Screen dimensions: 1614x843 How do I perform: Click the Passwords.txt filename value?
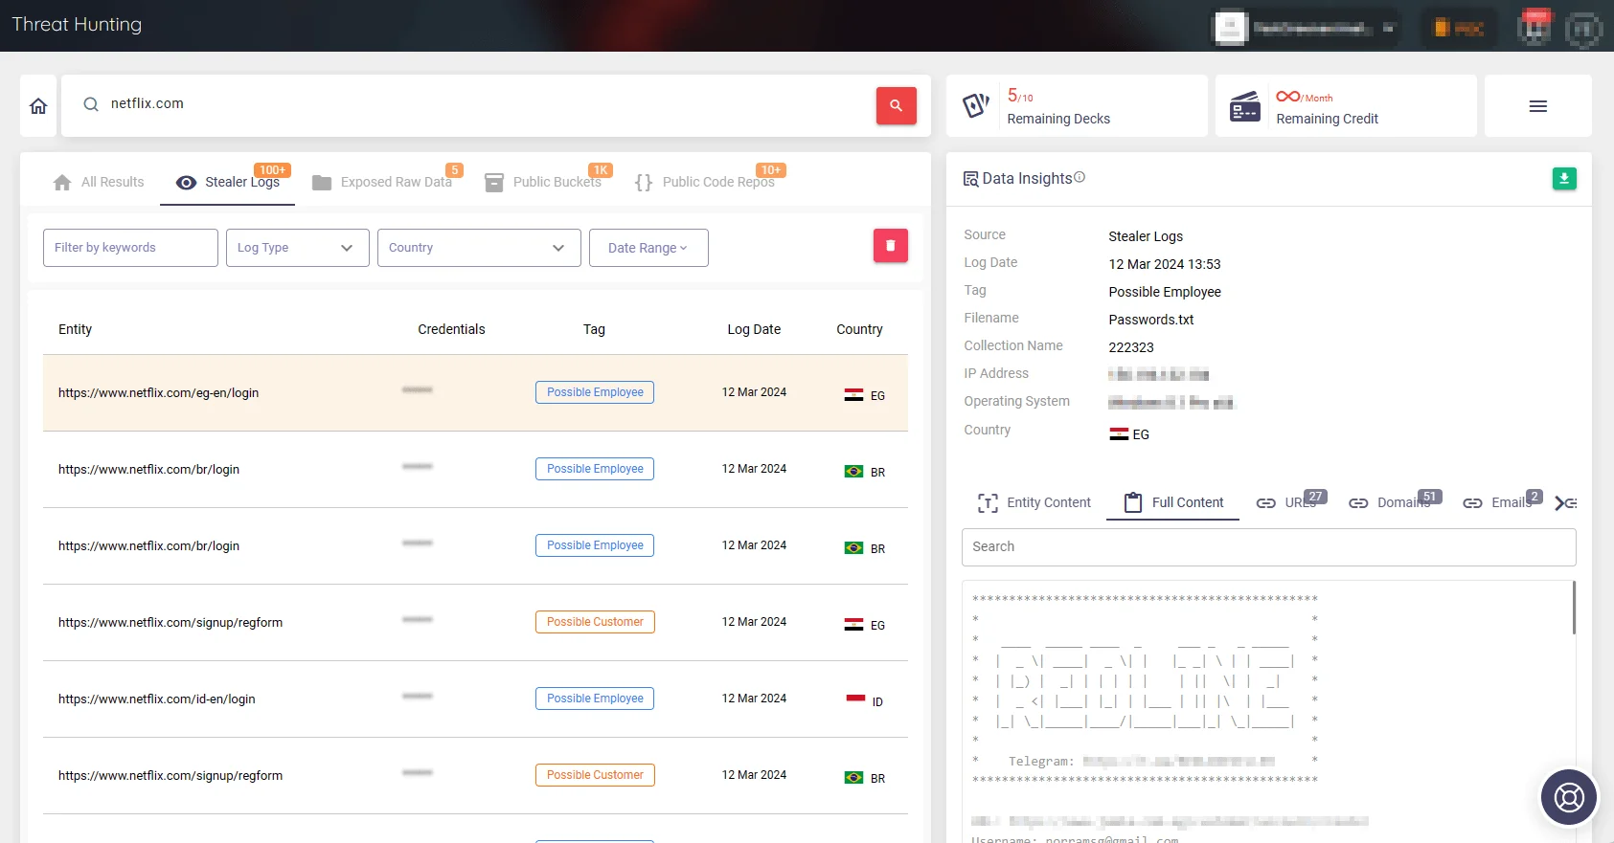pos(1151,320)
